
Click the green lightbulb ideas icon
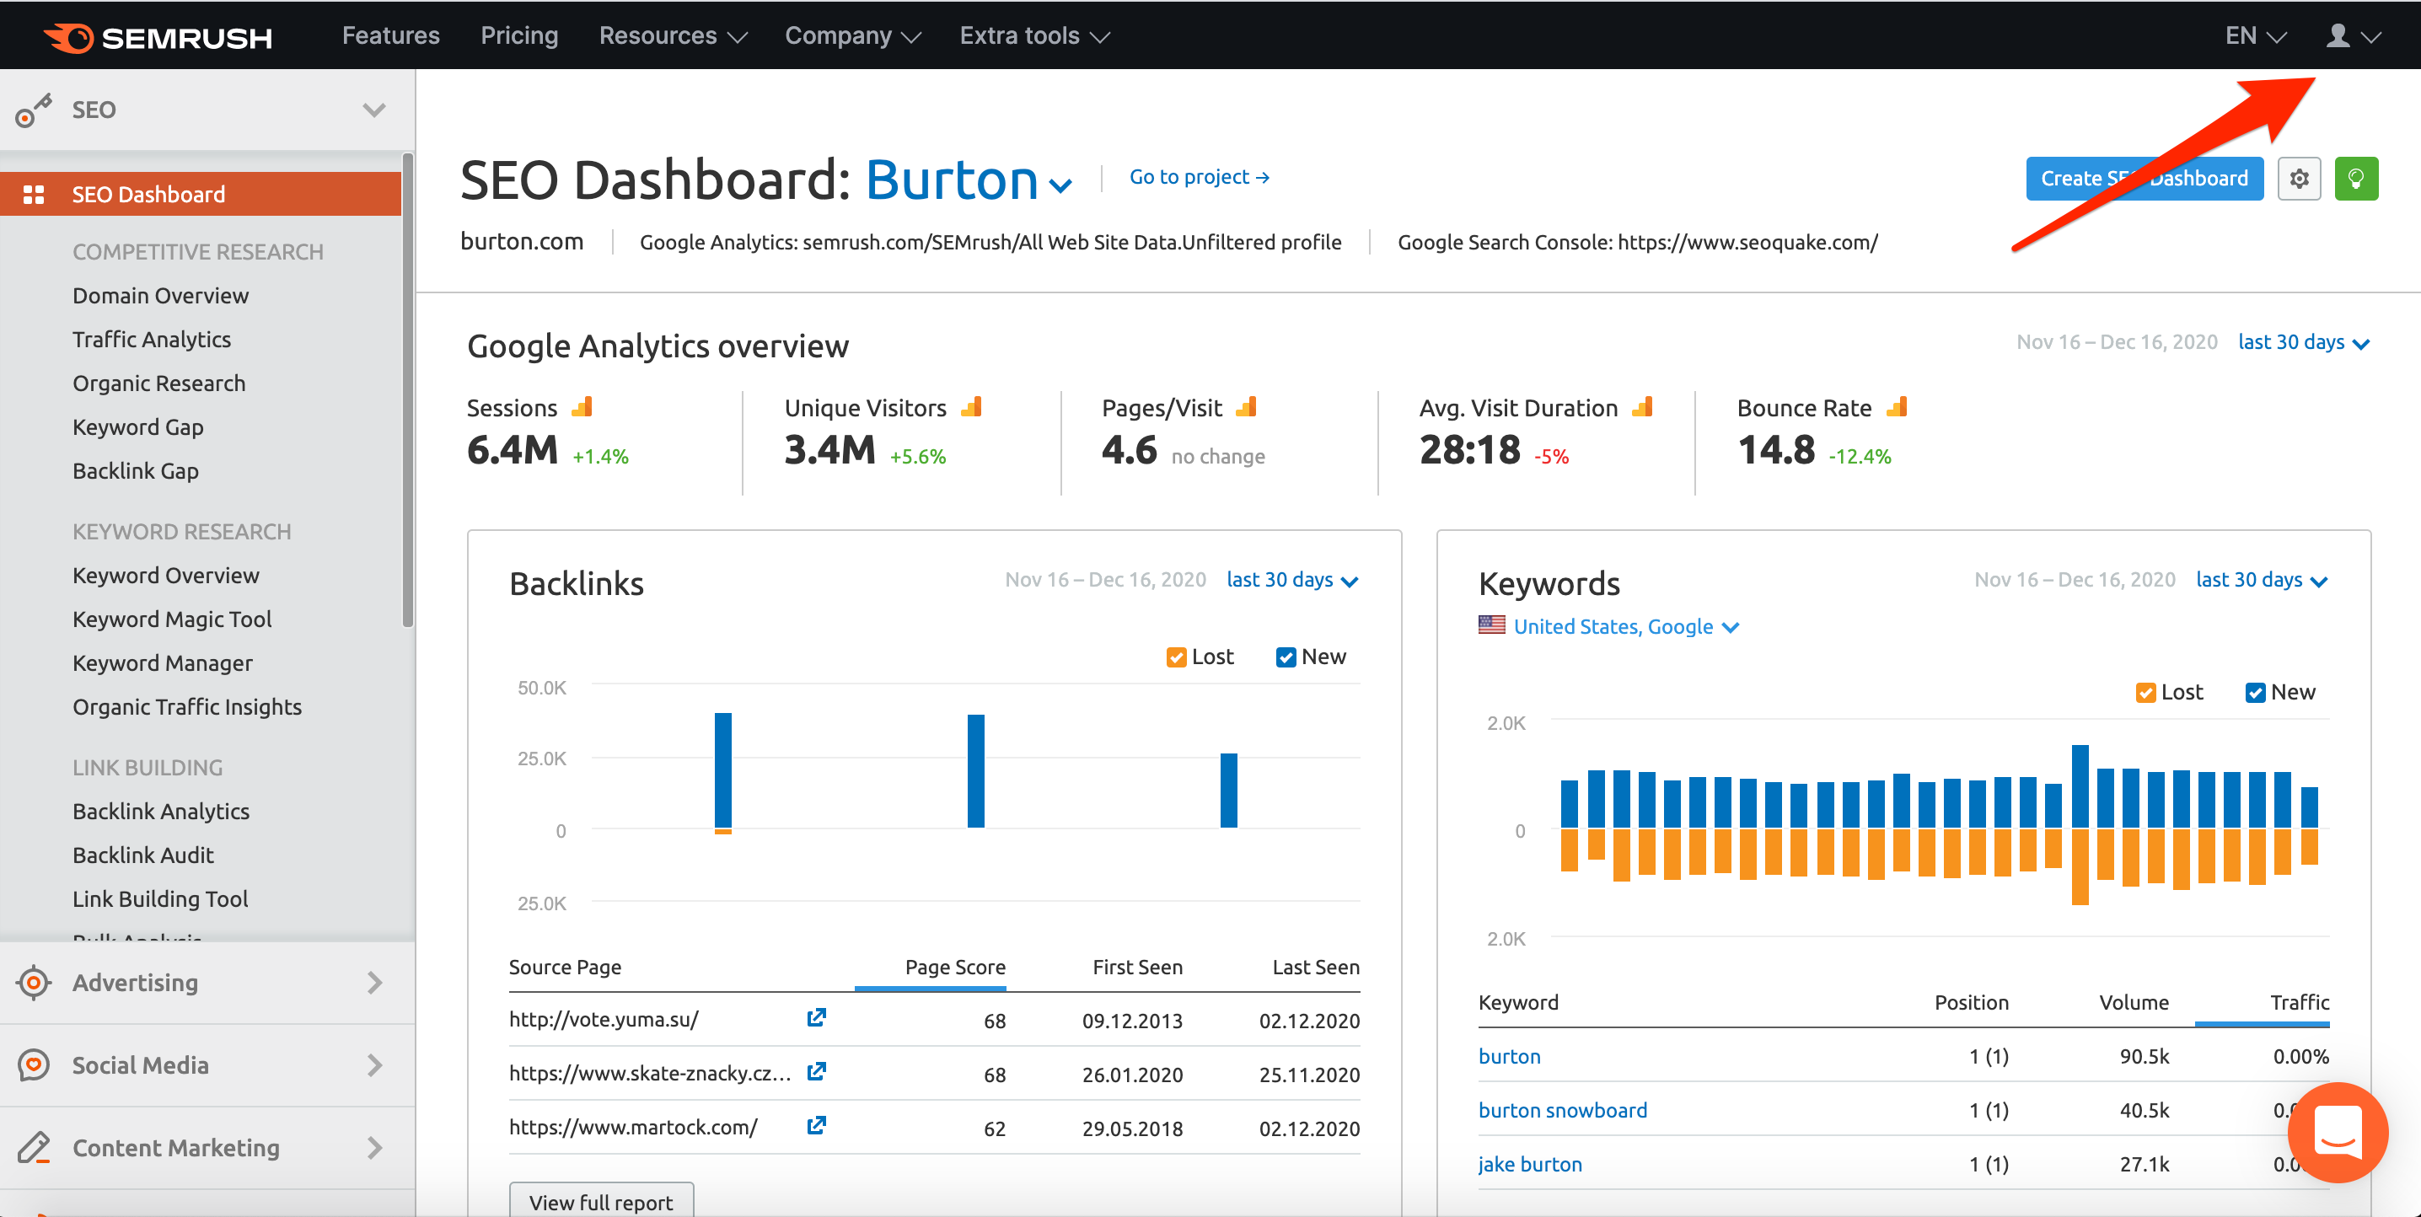[2355, 178]
